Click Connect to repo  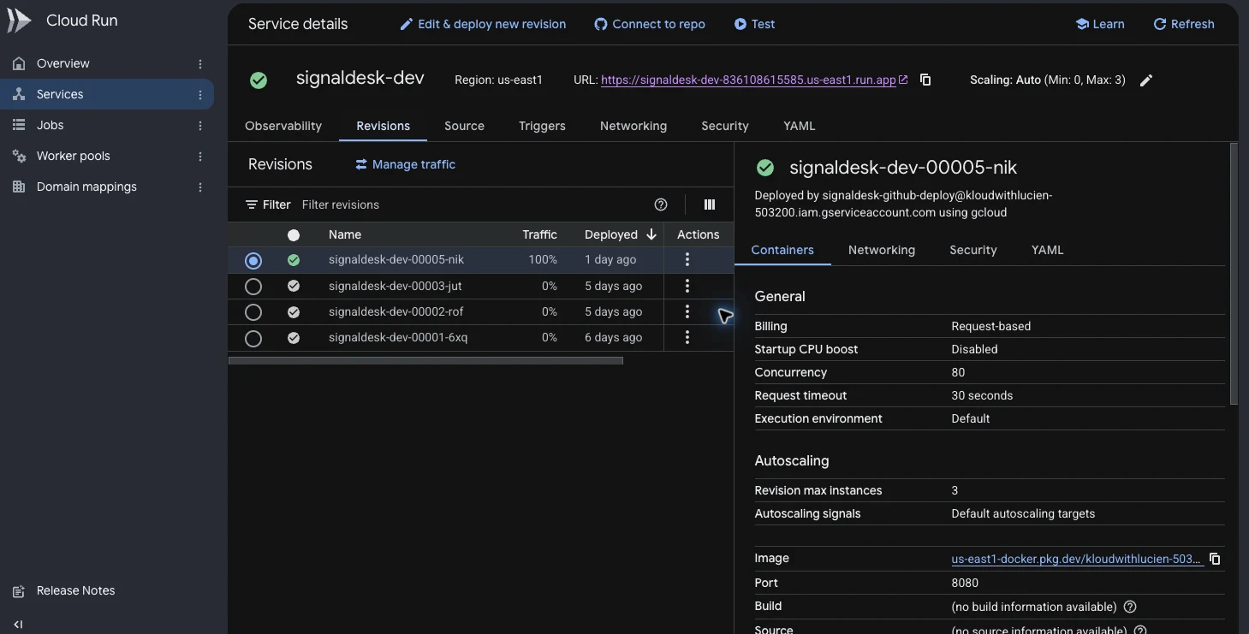tap(650, 24)
